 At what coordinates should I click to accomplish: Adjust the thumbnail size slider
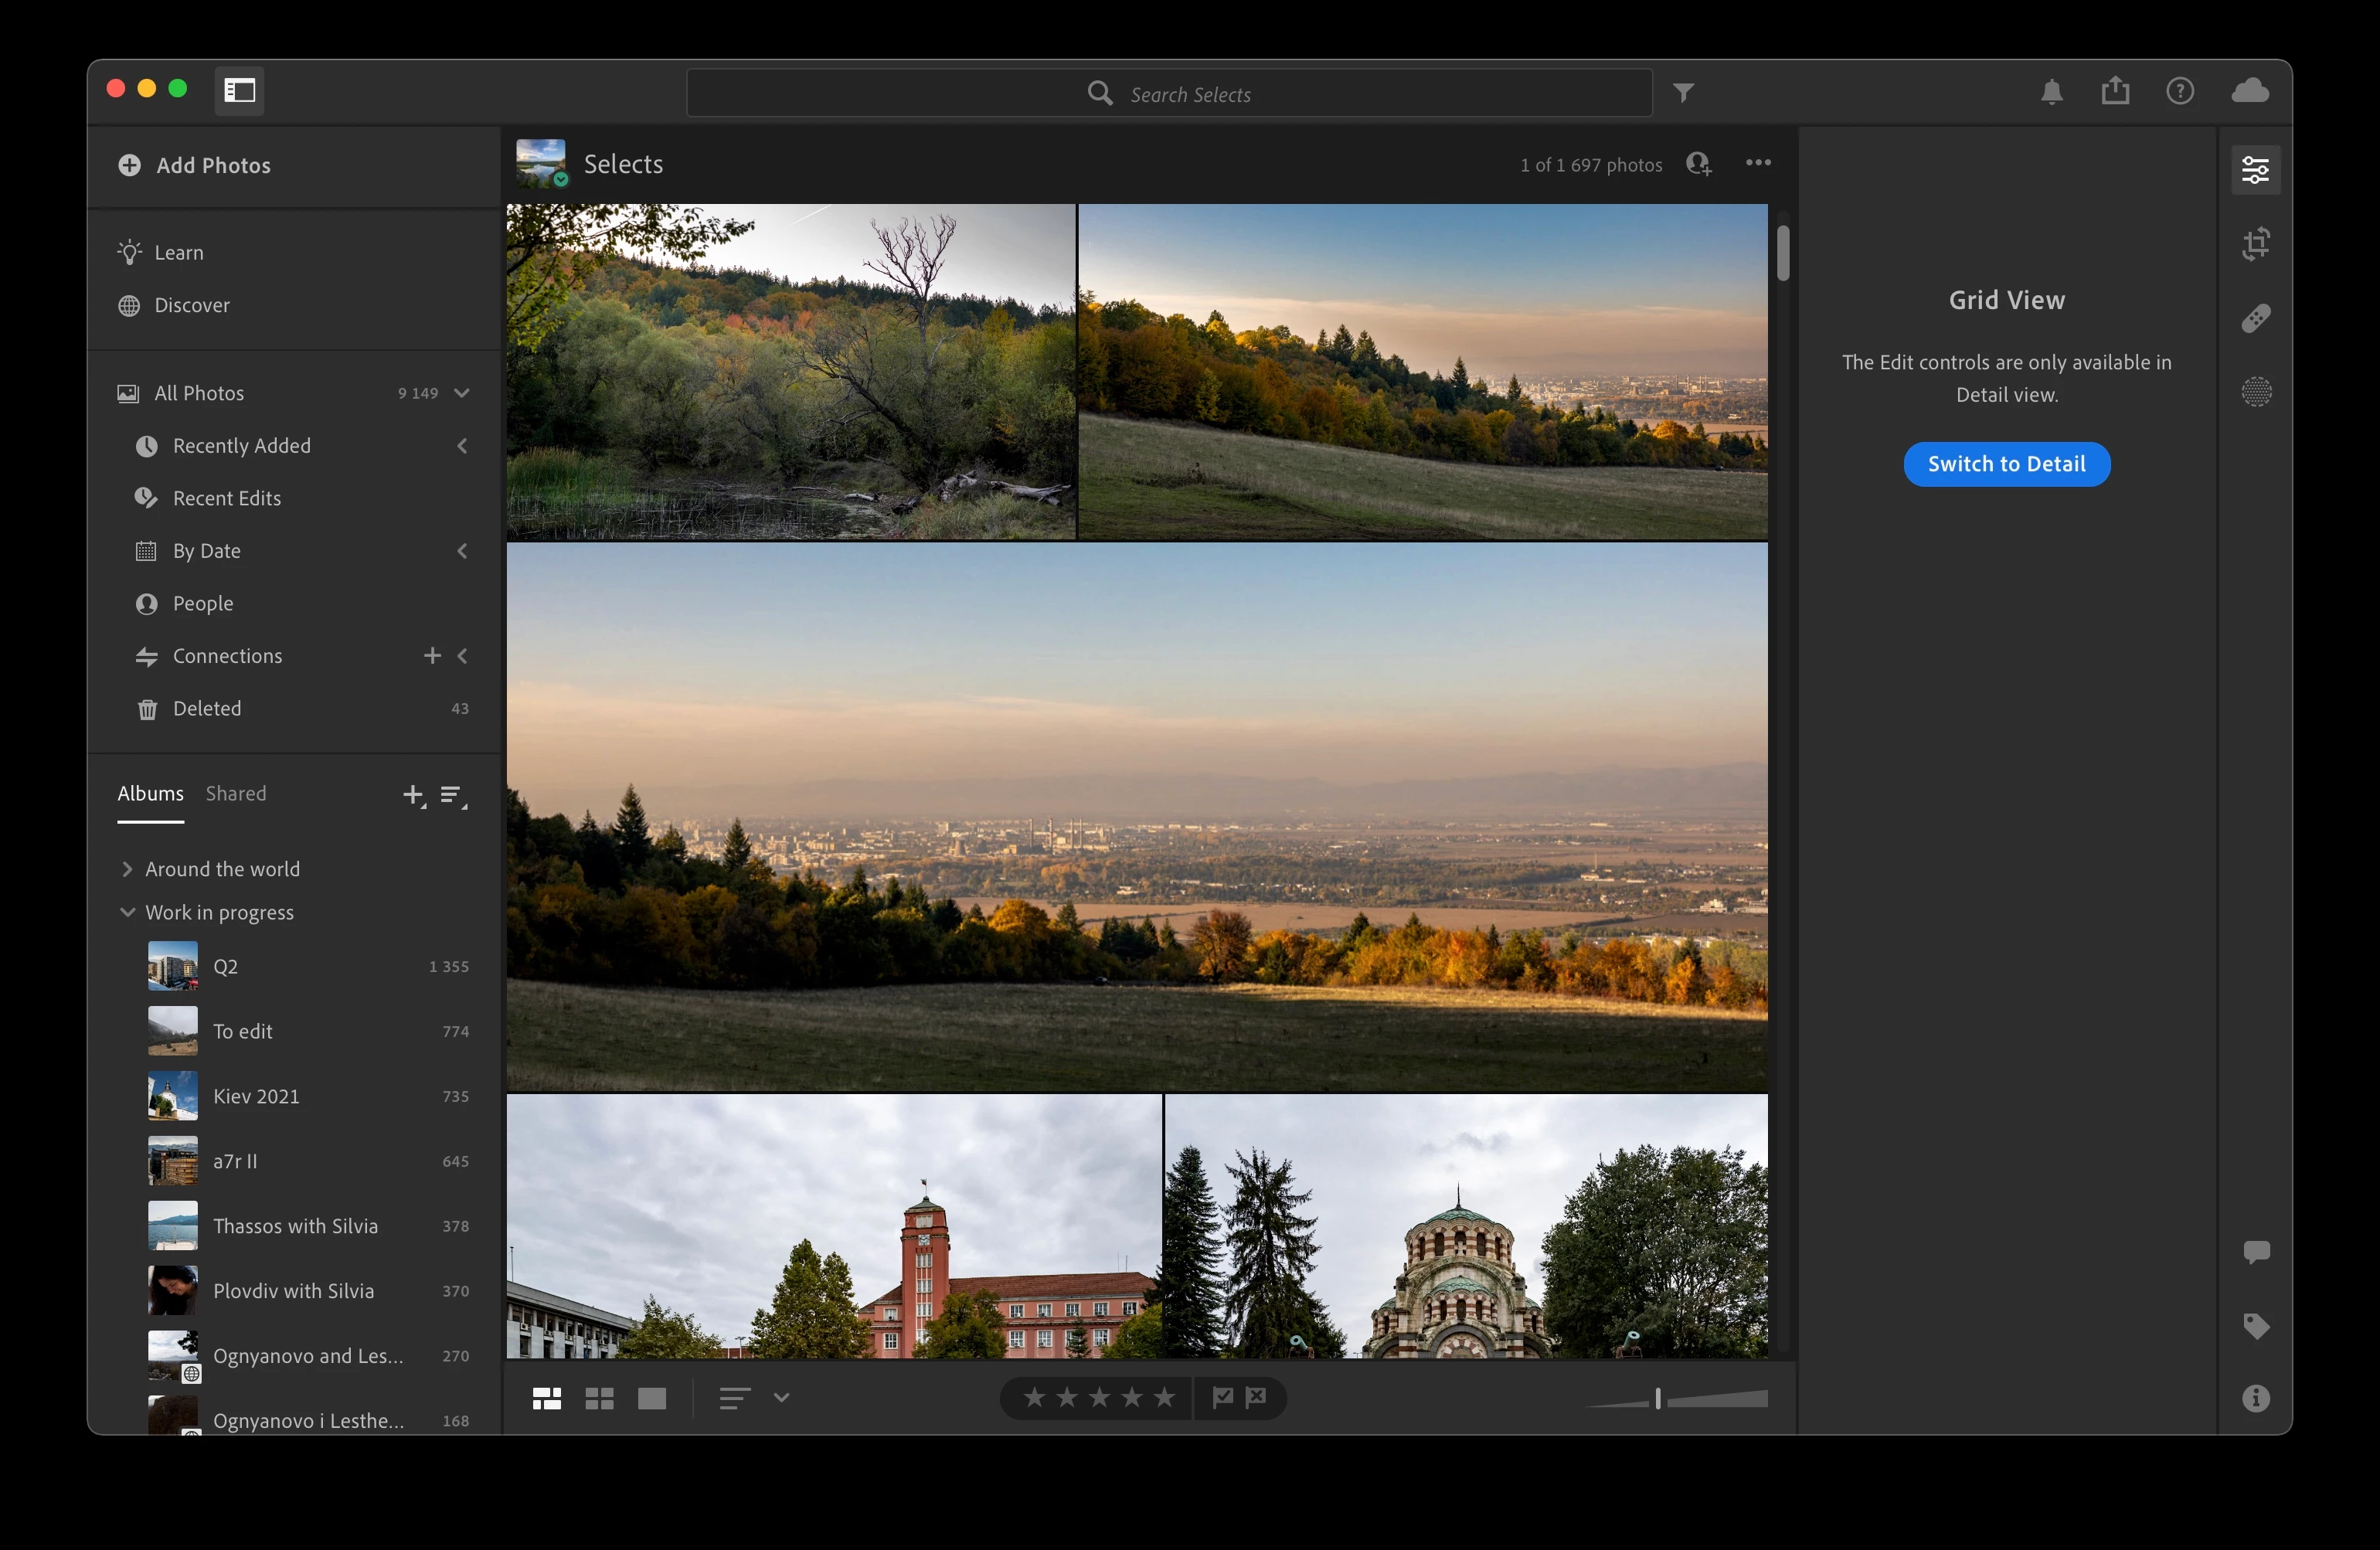1657,1399
